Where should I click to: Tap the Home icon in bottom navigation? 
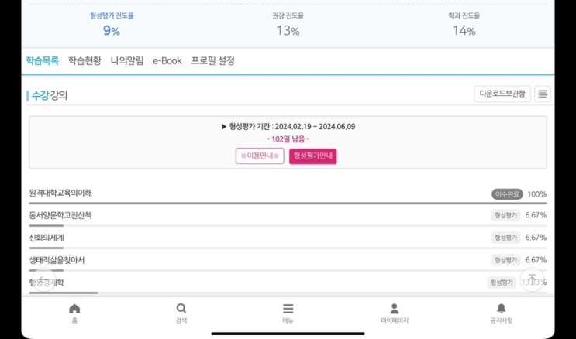click(74, 309)
